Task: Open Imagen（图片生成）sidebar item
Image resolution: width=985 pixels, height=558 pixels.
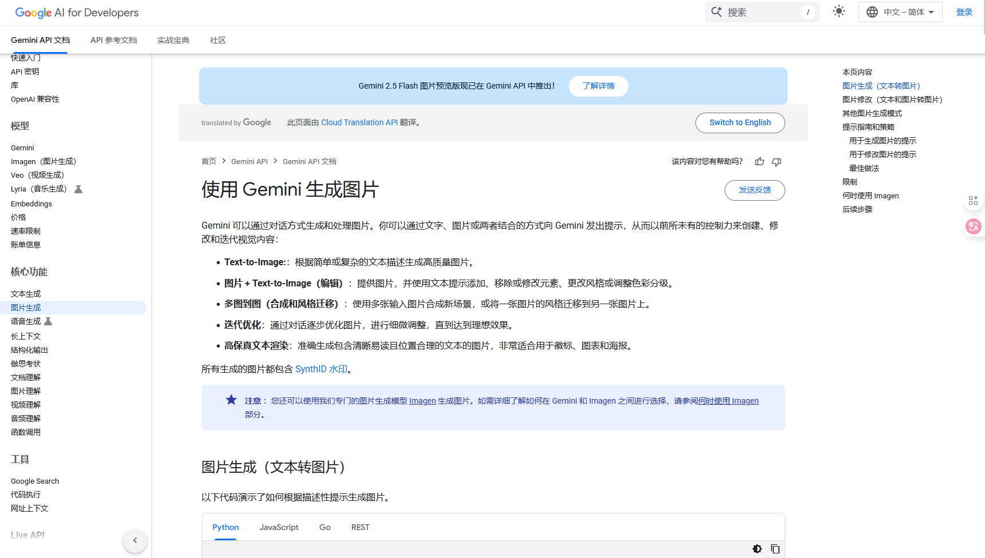Action: 43,161
